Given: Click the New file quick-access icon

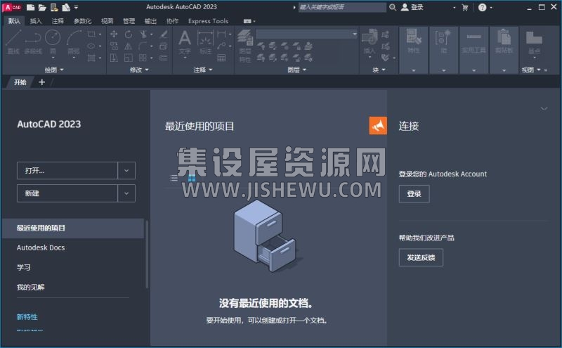Looking at the screenshot, I should [x=31, y=7].
